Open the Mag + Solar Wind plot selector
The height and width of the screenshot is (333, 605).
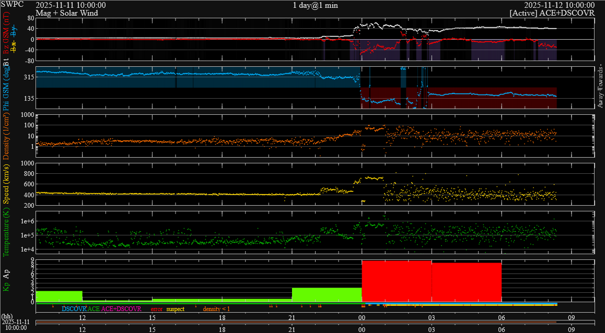[x=67, y=13]
